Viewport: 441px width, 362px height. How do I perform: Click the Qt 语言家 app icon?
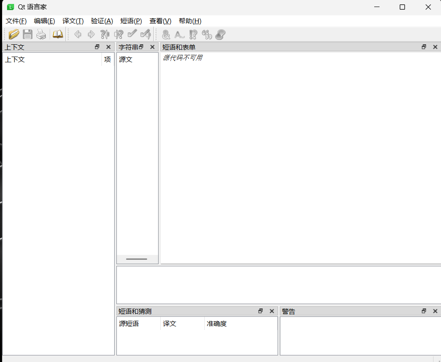tap(11, 7)
